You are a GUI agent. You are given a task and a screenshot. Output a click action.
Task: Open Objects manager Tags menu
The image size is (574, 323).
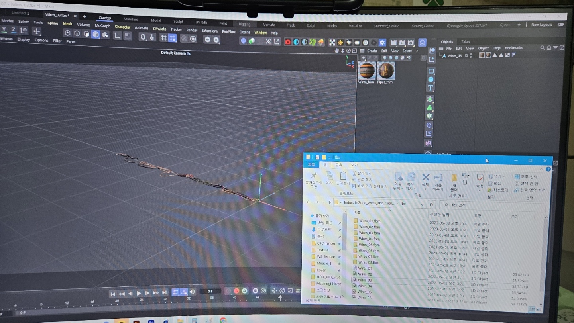[x=497, y=48]
